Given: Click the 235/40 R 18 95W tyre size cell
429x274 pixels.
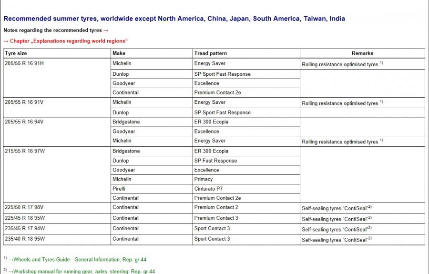Looking at the screenshot, I should point(25,239).
